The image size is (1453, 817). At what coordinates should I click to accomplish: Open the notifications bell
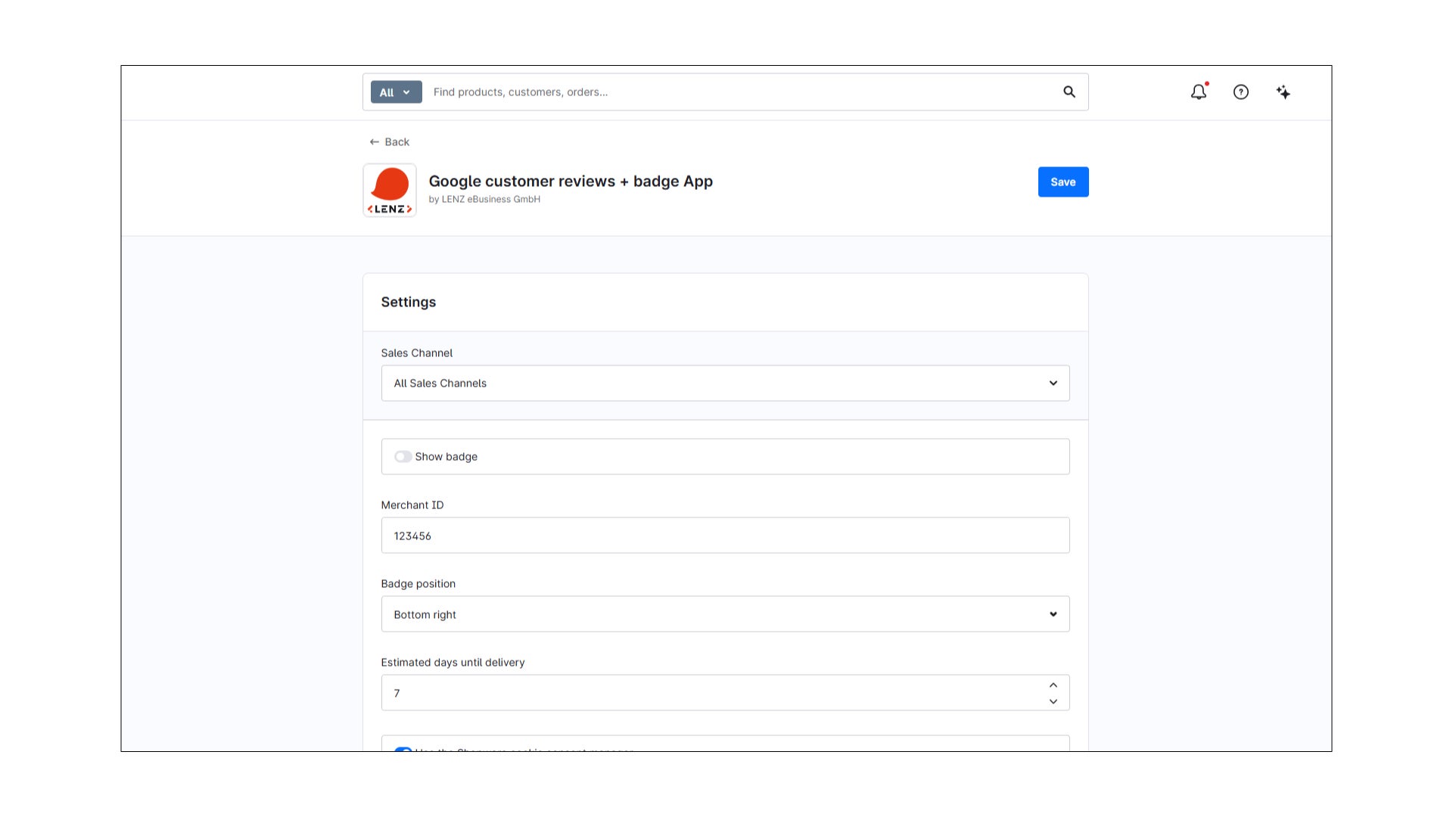coord(1199,92)
